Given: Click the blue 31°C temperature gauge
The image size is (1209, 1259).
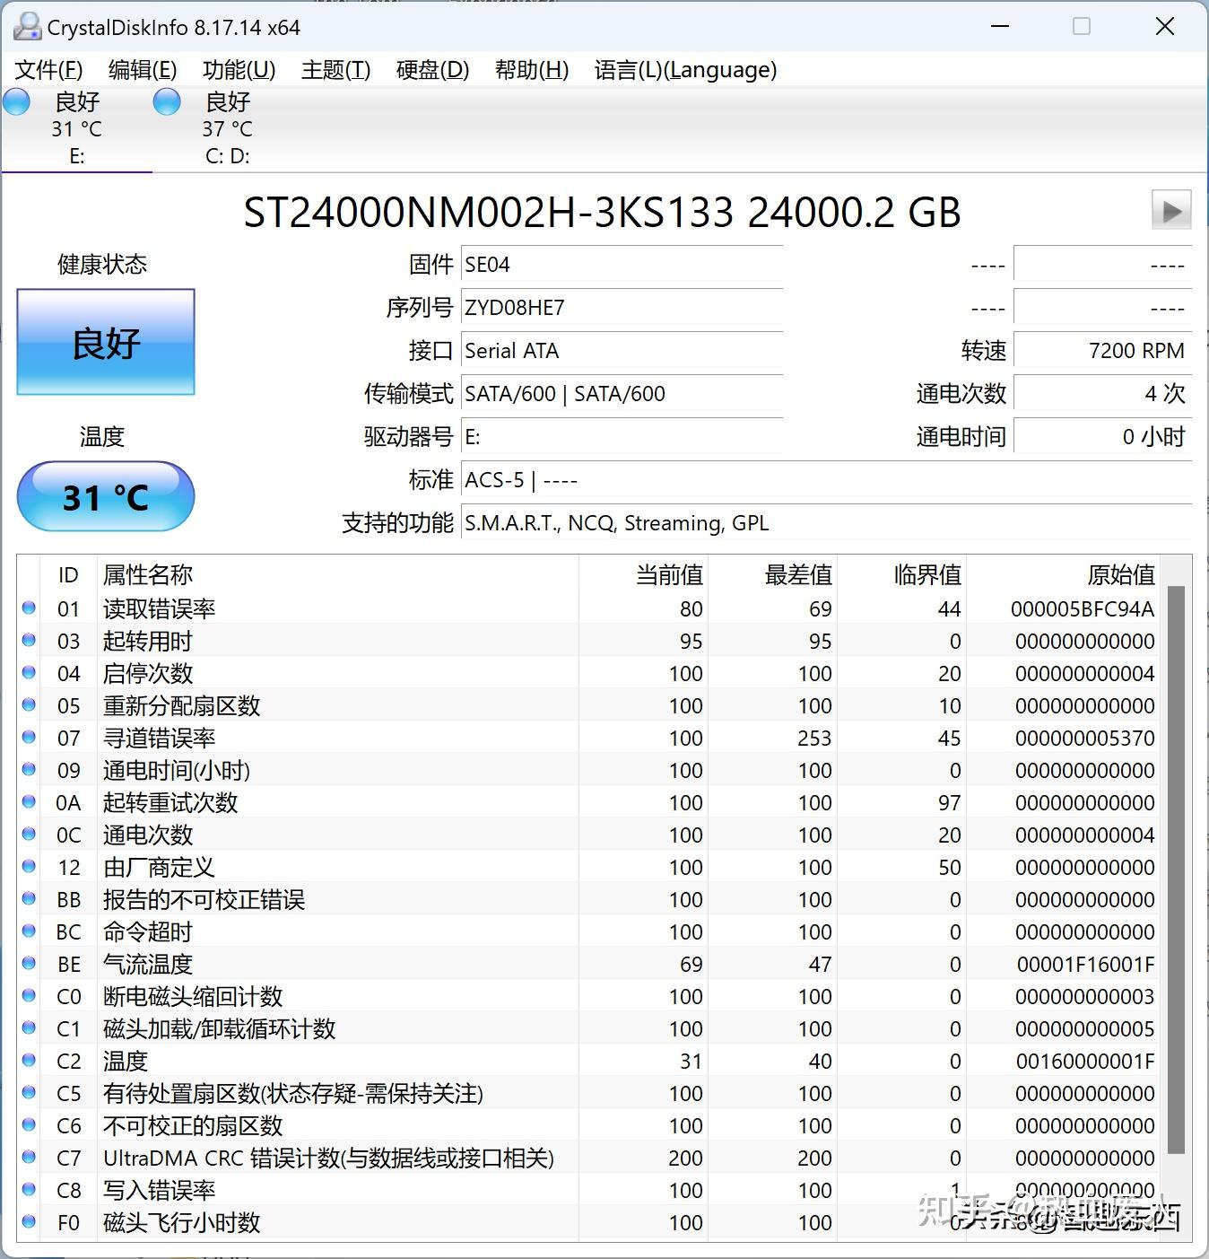Looking at the screenshot, I should coord(105,496).
